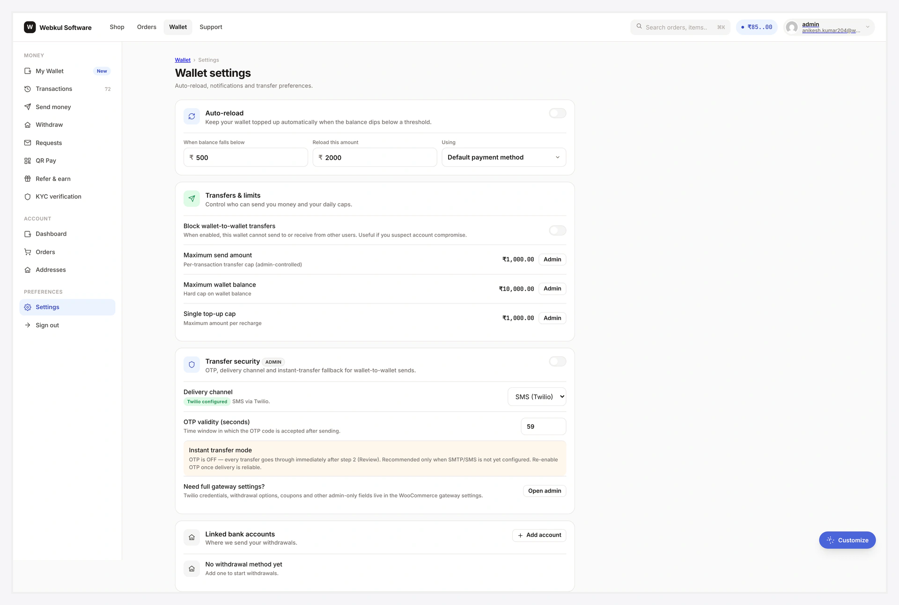
Task: Click the Transfers & limits green icon
Action: tap(192, 199)
